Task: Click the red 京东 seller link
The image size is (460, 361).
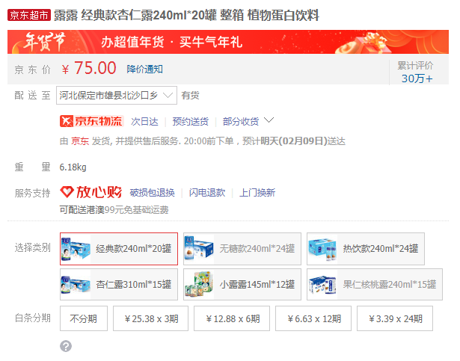Action: (80, 141)
